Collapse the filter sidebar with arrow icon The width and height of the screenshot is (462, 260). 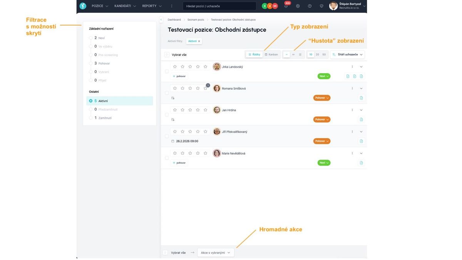coord(161,20)
